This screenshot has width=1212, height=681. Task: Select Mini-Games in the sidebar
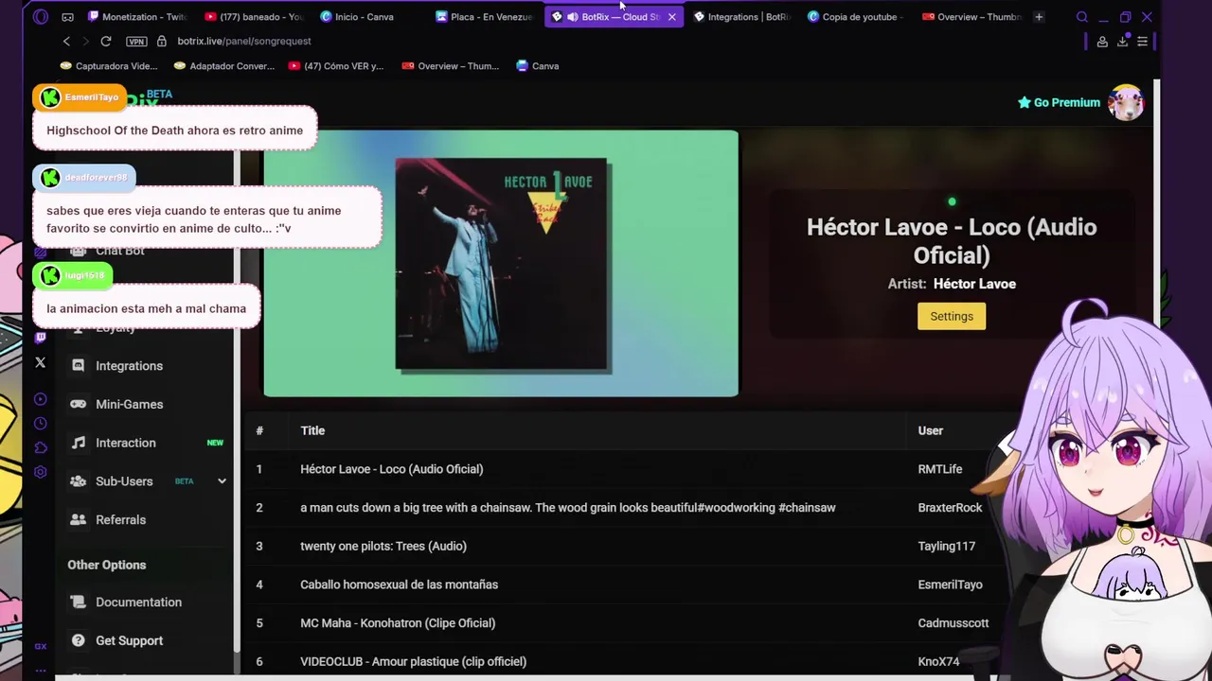coord(129,404)
